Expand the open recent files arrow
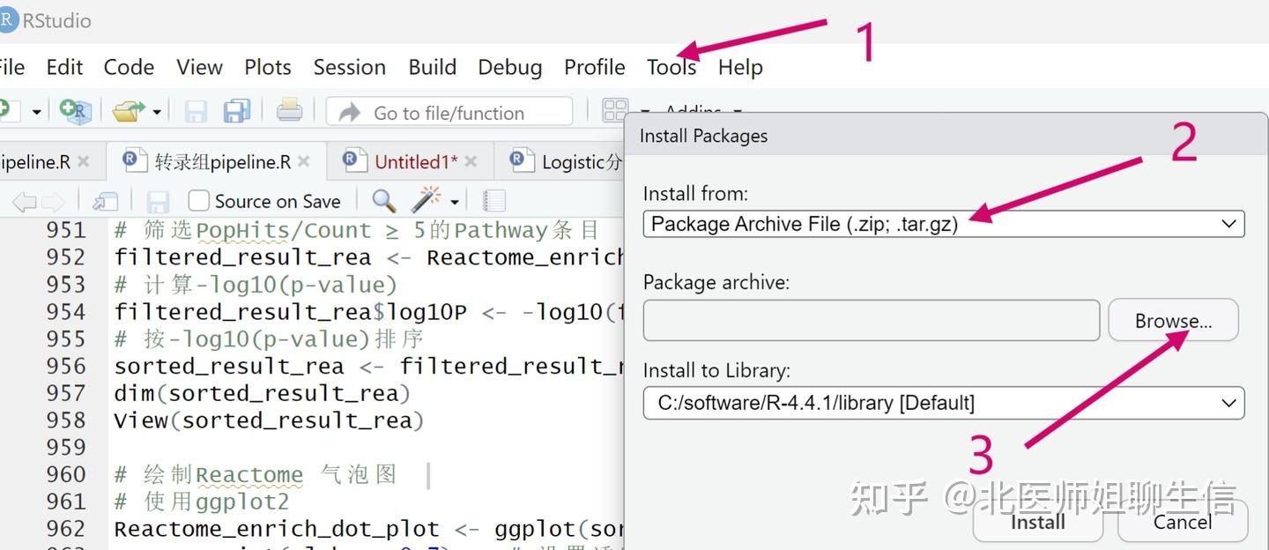Screen dimensions: 1269x550 pyautogui.click(x=157, y=112)
